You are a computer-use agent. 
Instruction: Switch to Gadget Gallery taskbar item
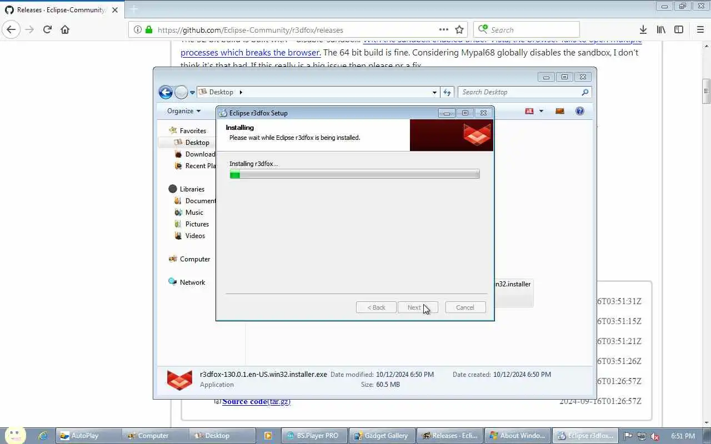coord(382,436)
